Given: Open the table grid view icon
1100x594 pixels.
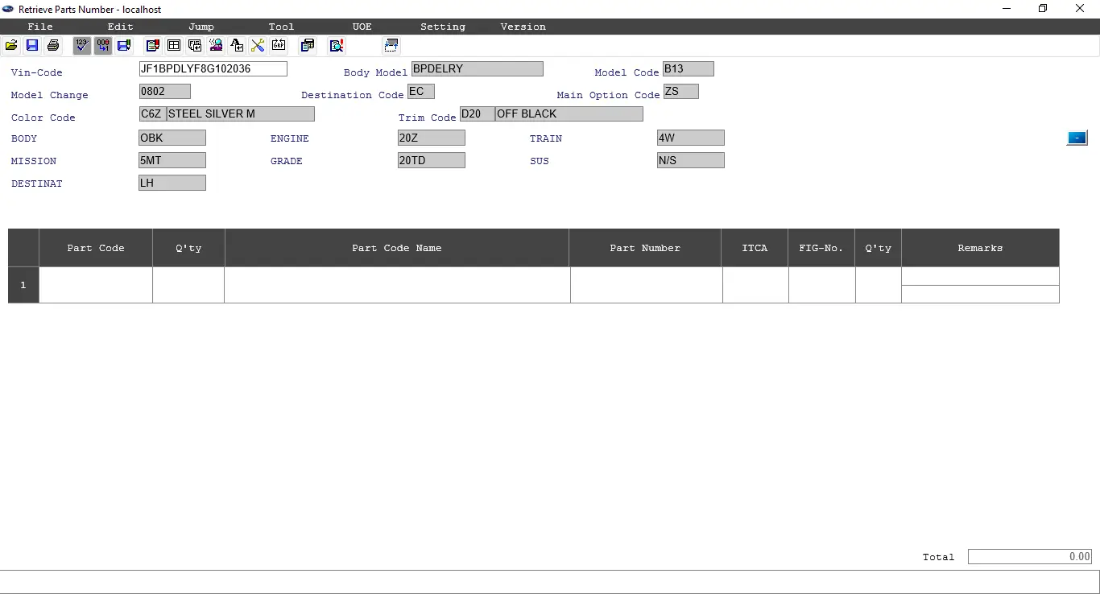Looking at the screenshot, I should (173, 45).
